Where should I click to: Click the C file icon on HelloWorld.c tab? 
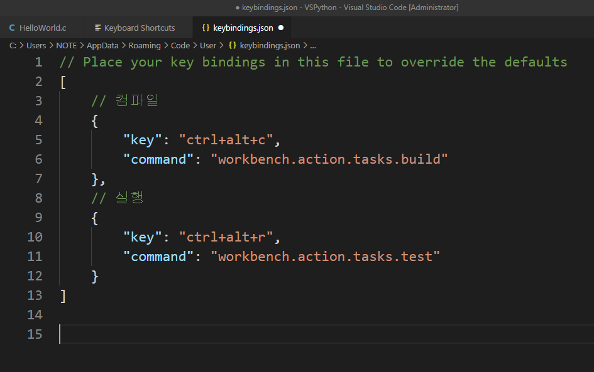pyautogui.click(x=12, y=28)
